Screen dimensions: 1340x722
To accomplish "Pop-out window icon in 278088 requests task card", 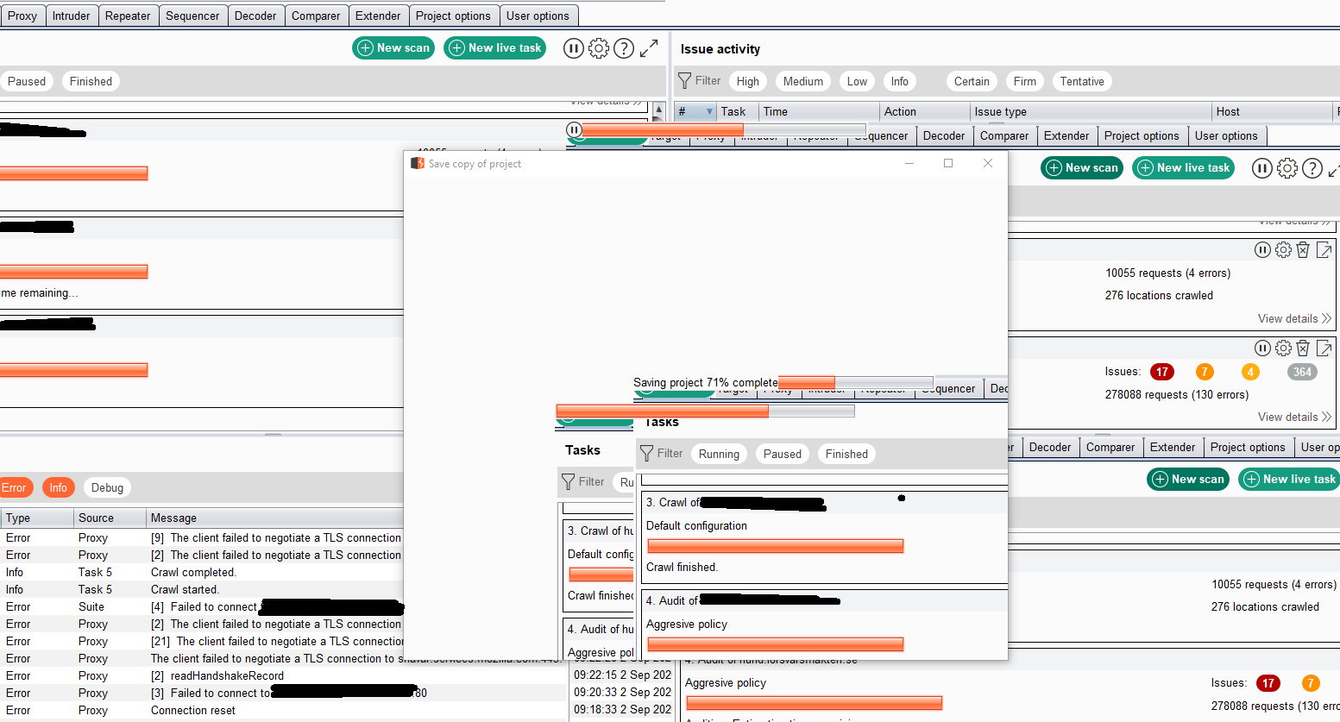I will pyautogui.click(x=1324, y=348).
